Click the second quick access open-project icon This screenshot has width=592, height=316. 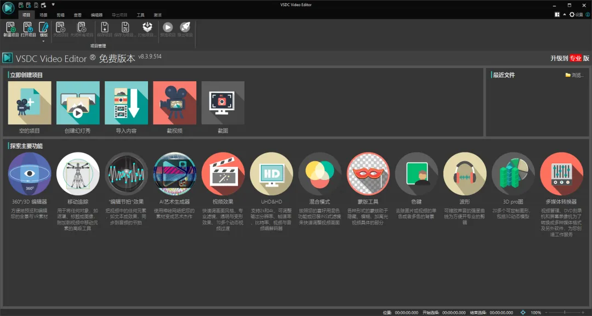click(29, 5)
